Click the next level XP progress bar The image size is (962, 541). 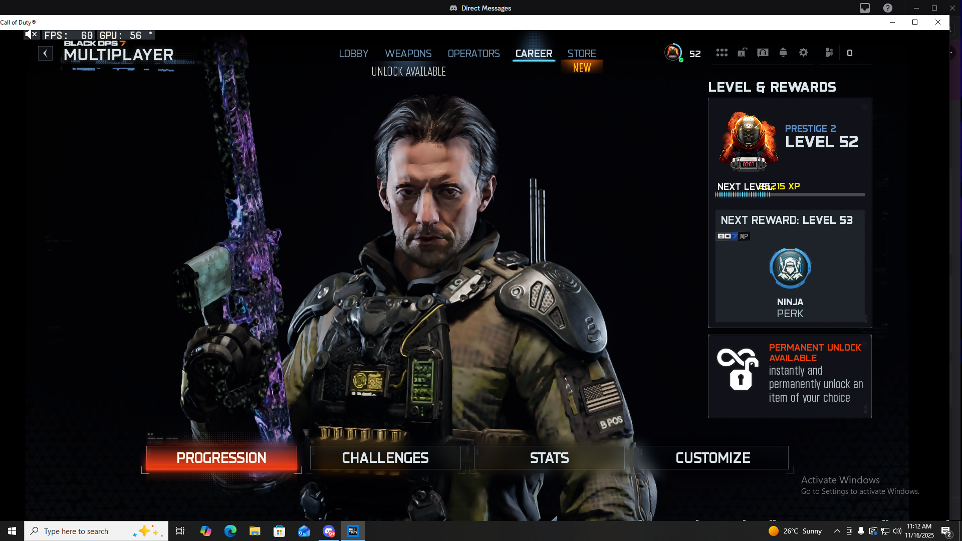(790, 195)
